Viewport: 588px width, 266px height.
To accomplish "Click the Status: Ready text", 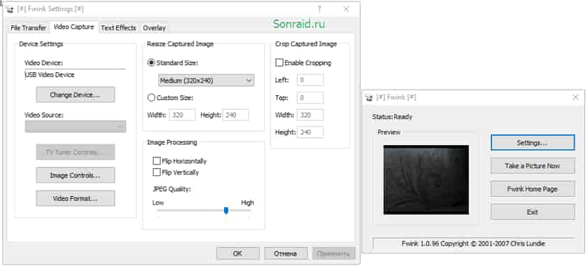I will 392,117.
